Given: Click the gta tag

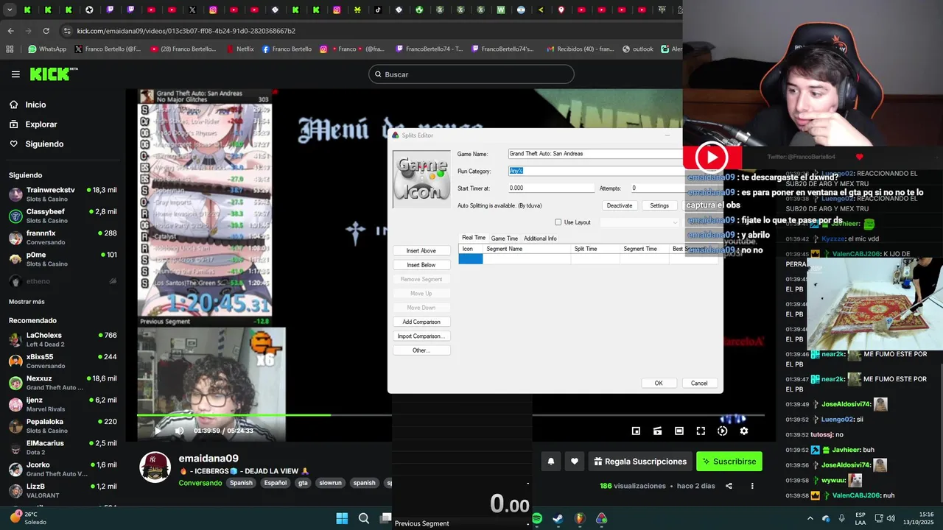Looking at the screenshot, I should 303,483.
